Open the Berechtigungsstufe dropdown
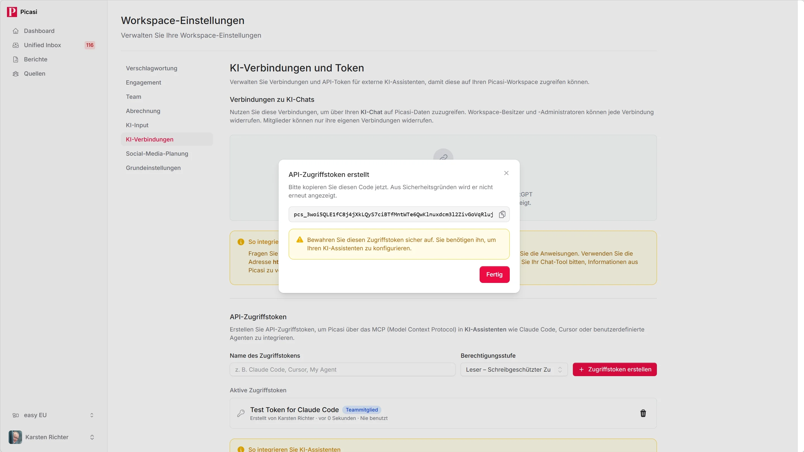Viewport: 804px width, 452px height. pos(514,369)
